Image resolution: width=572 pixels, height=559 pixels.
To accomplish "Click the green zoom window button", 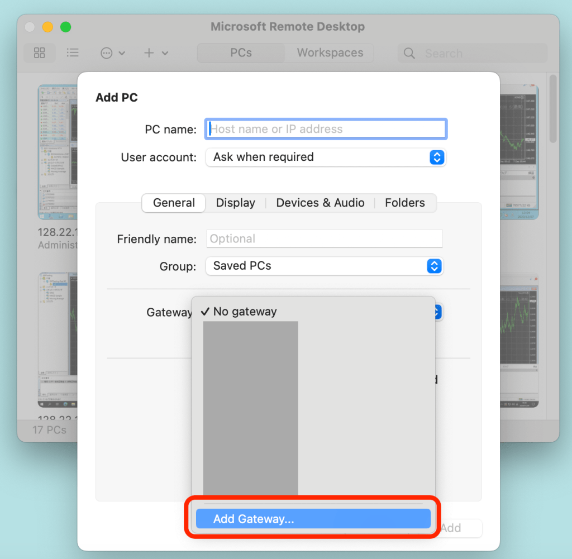I will tap(65, 27).
